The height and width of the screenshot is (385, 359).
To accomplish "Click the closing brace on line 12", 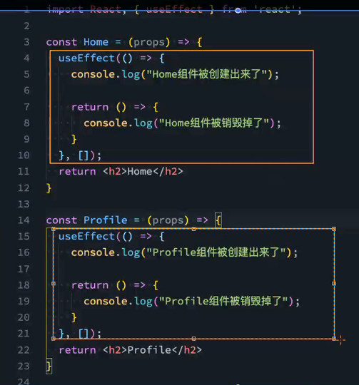I will click(49, 188).
